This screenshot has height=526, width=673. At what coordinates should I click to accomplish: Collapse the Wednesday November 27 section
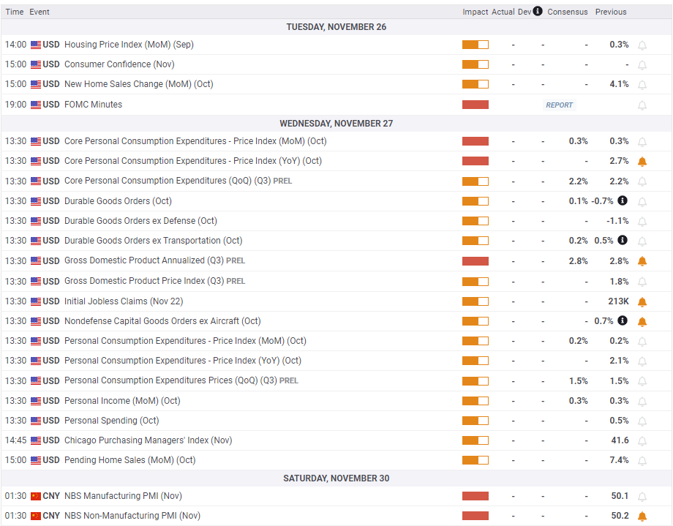[x=336, y=123]
